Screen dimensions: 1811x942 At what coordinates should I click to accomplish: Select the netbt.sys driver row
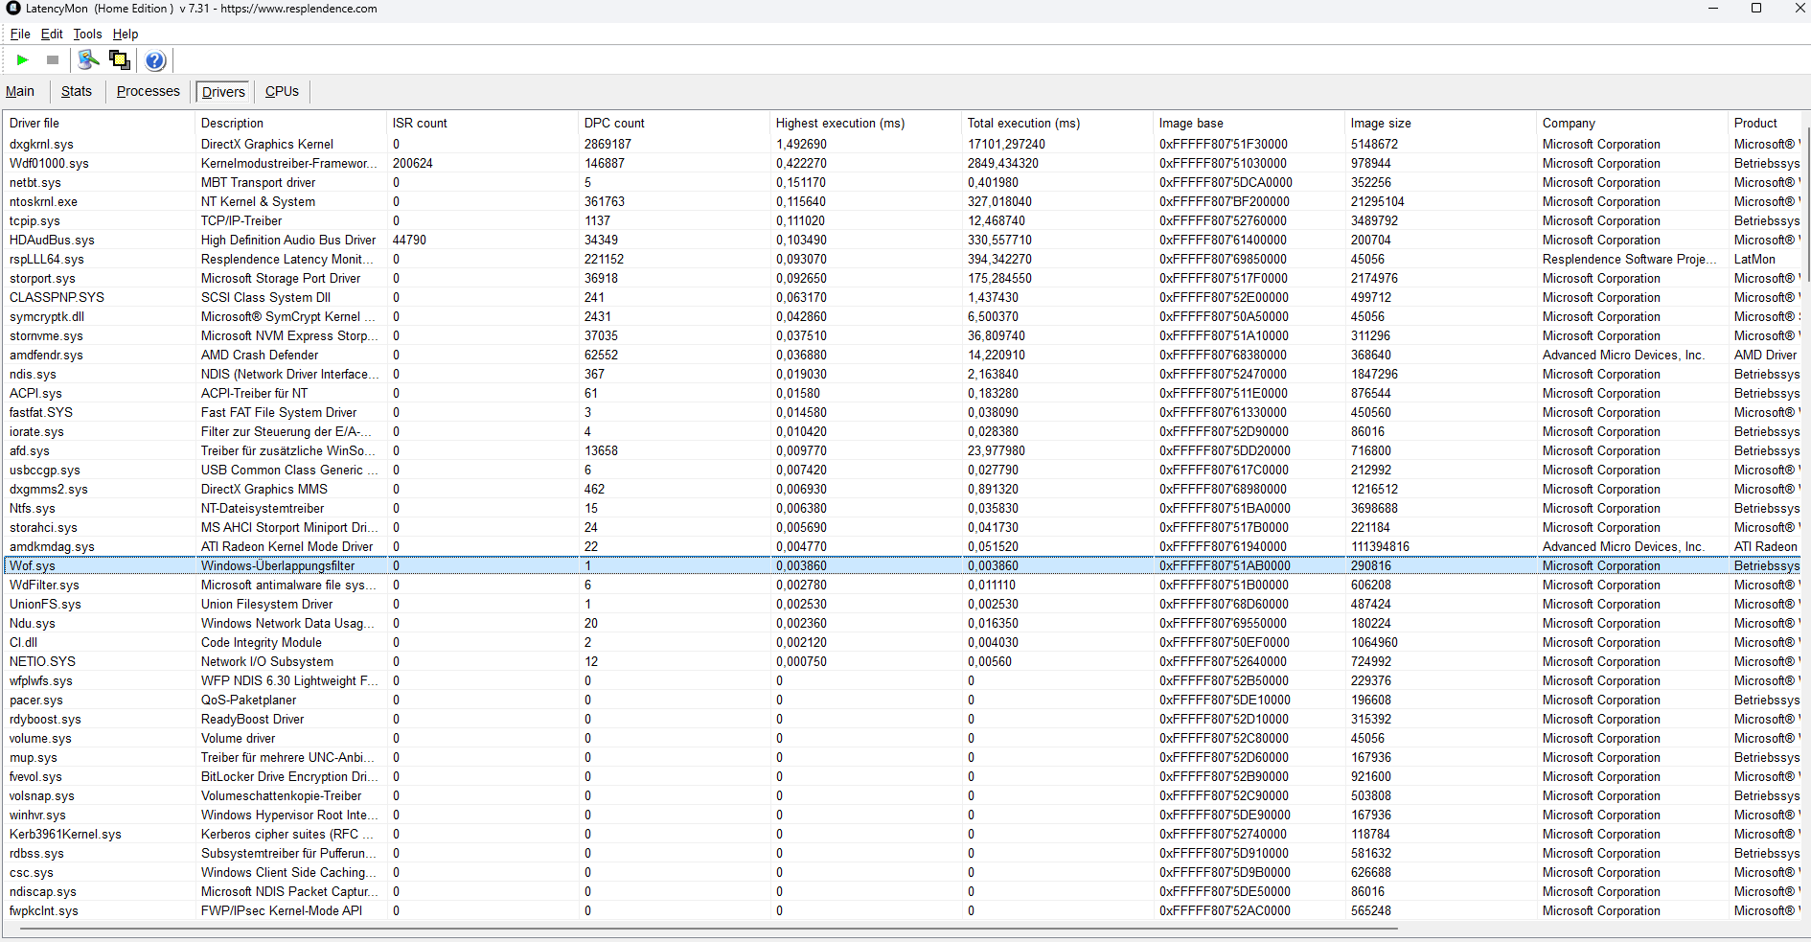click(x=903, y=183)
